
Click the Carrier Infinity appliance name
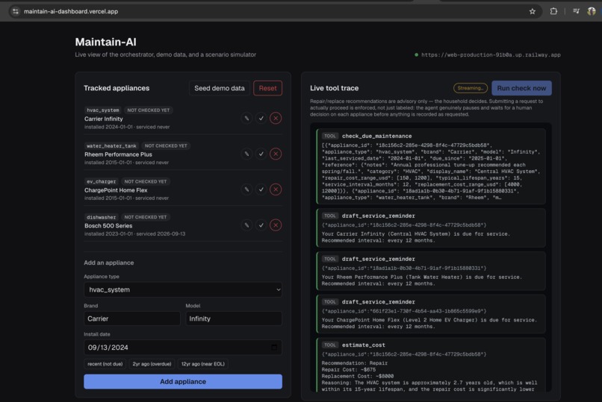(104, 119)
